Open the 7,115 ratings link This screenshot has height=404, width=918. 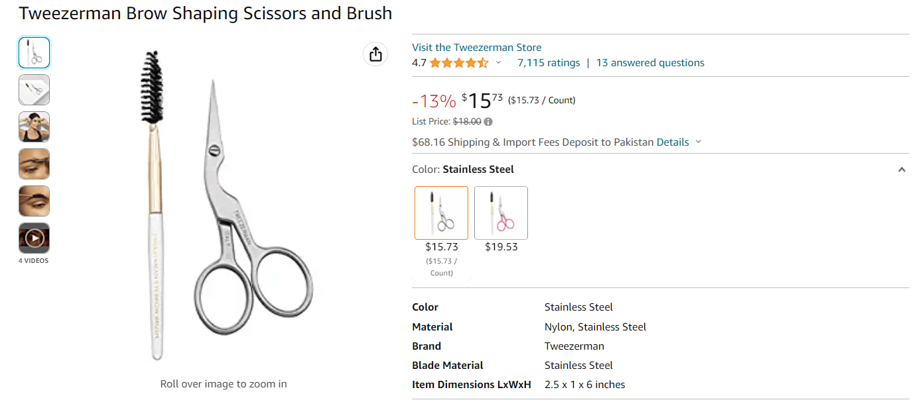pyautogui.click(x=549, y=63)
